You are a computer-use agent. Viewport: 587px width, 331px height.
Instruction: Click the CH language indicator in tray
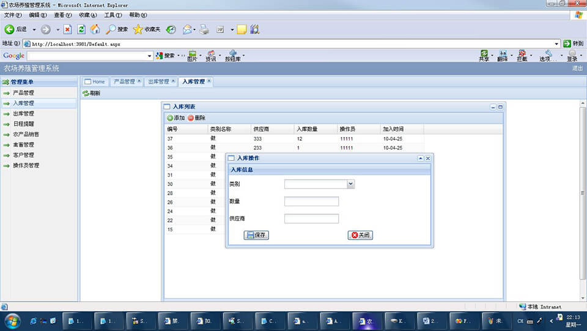[x=520, y=321]
